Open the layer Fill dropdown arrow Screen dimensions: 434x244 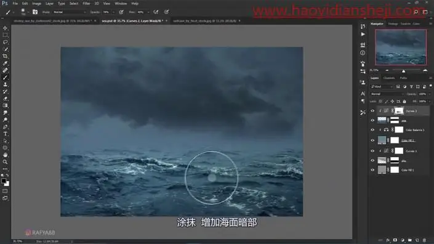429,102
